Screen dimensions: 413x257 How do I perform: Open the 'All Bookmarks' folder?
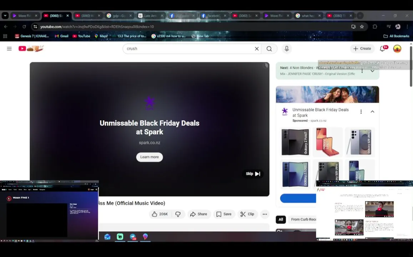[x=397, y=36]
